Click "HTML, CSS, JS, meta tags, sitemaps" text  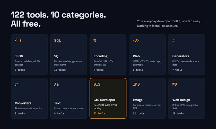(147, 63)
